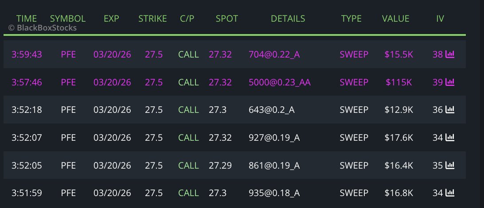Open IV chart icon for 3:59:43 row
Viewport: 484px width, 208px height.
(x=450, y=54)
